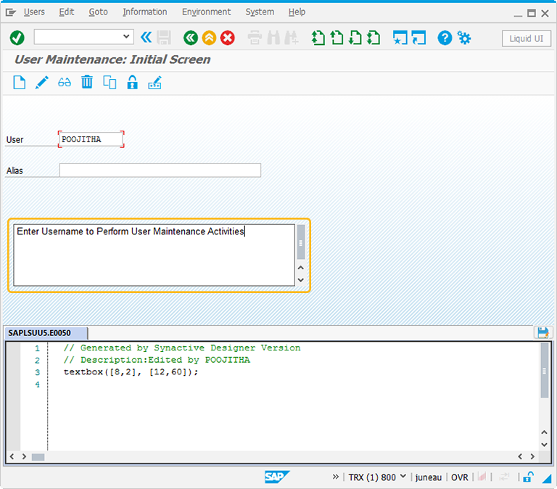The height and width of the screenshot is (489, 557).
Task: Open Customize Local Layout gear icon
Action: point(464,38)
